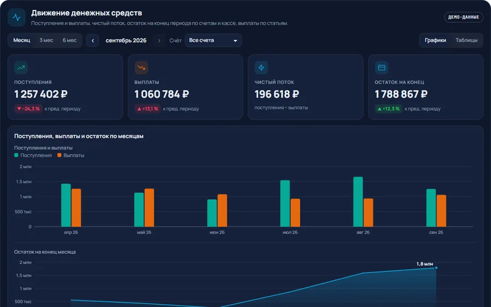The height and width of the screenshot is (307, 491).
Task: Click the -24,3 % change badge
Action: [28, 109]
